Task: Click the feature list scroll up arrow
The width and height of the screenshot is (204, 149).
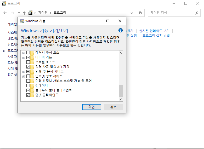Action: pos(121,53)
